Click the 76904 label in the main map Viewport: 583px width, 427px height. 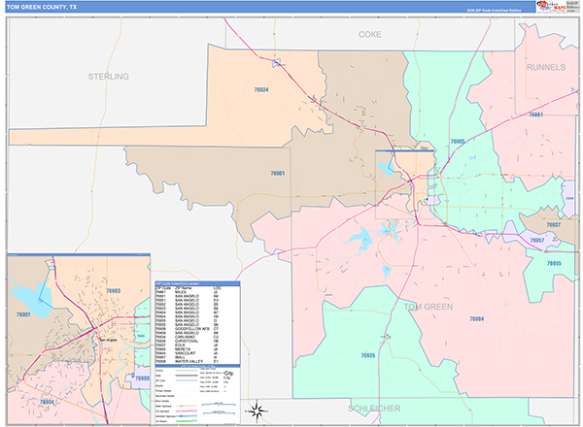click(x=476, y=318)
